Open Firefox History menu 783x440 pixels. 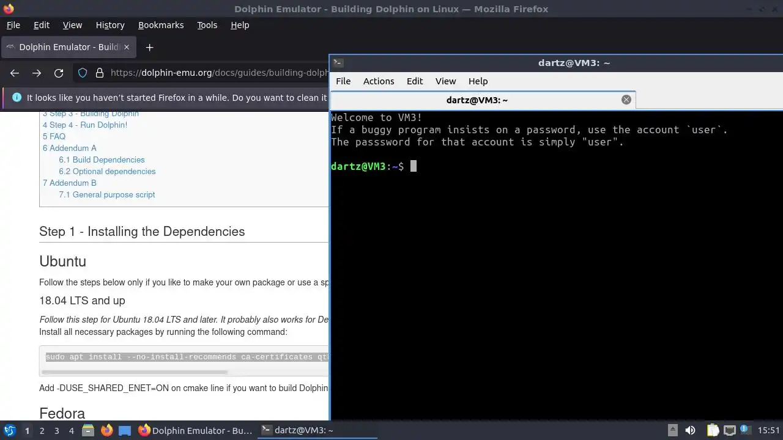point(110,25)
